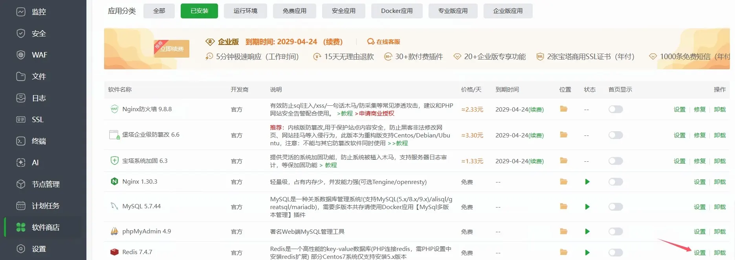Click the 价格/天 column header
Image resolution: width=735 pixels, height=260 pixels.
(x=471, y=89)
